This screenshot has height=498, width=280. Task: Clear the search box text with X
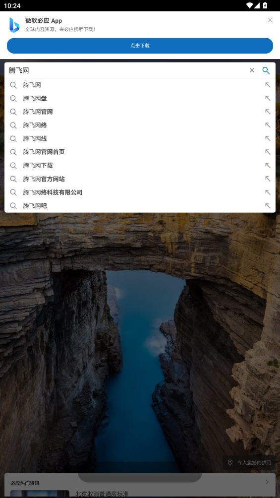pyautogui.click(x=252, y=70)
